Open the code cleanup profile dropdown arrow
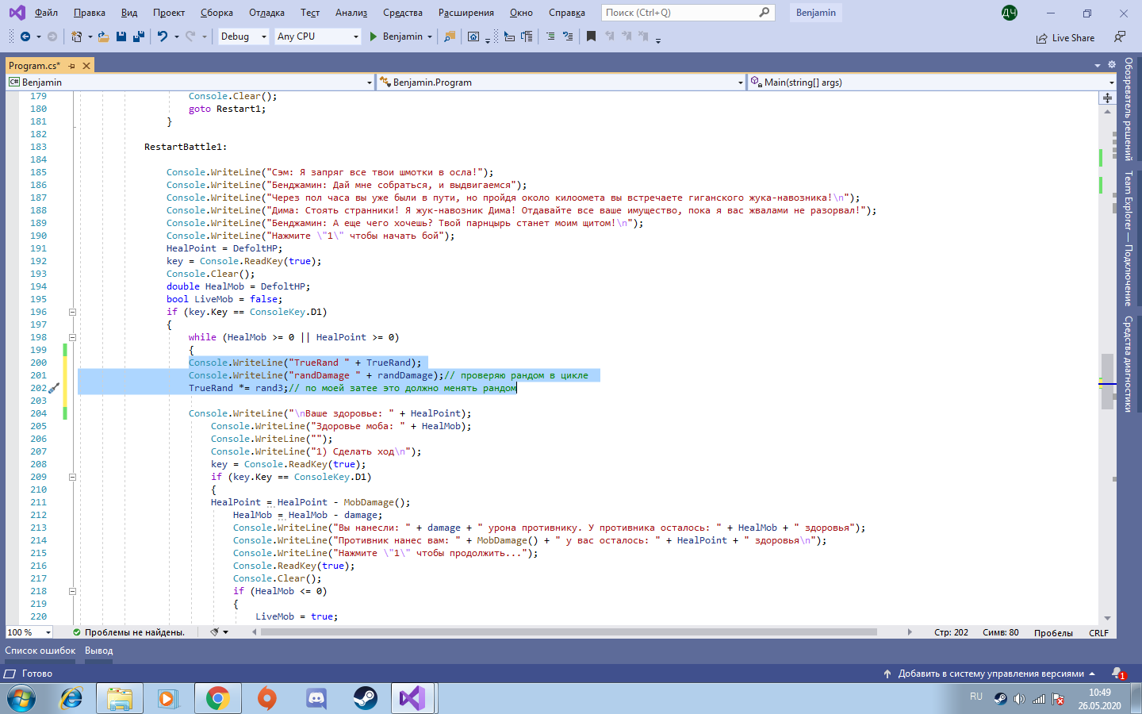This screenshot has height=714, width=1142. 226,632
